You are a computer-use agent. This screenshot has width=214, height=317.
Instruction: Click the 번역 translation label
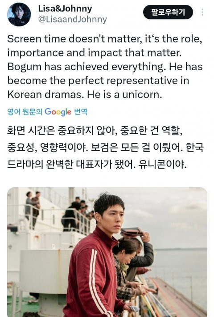tap(81, 112)
